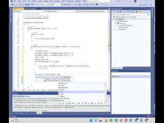Click the Properties panel alphabetical sort icon
Viewport: 164px width, 123px height.
tap(116, 77)
